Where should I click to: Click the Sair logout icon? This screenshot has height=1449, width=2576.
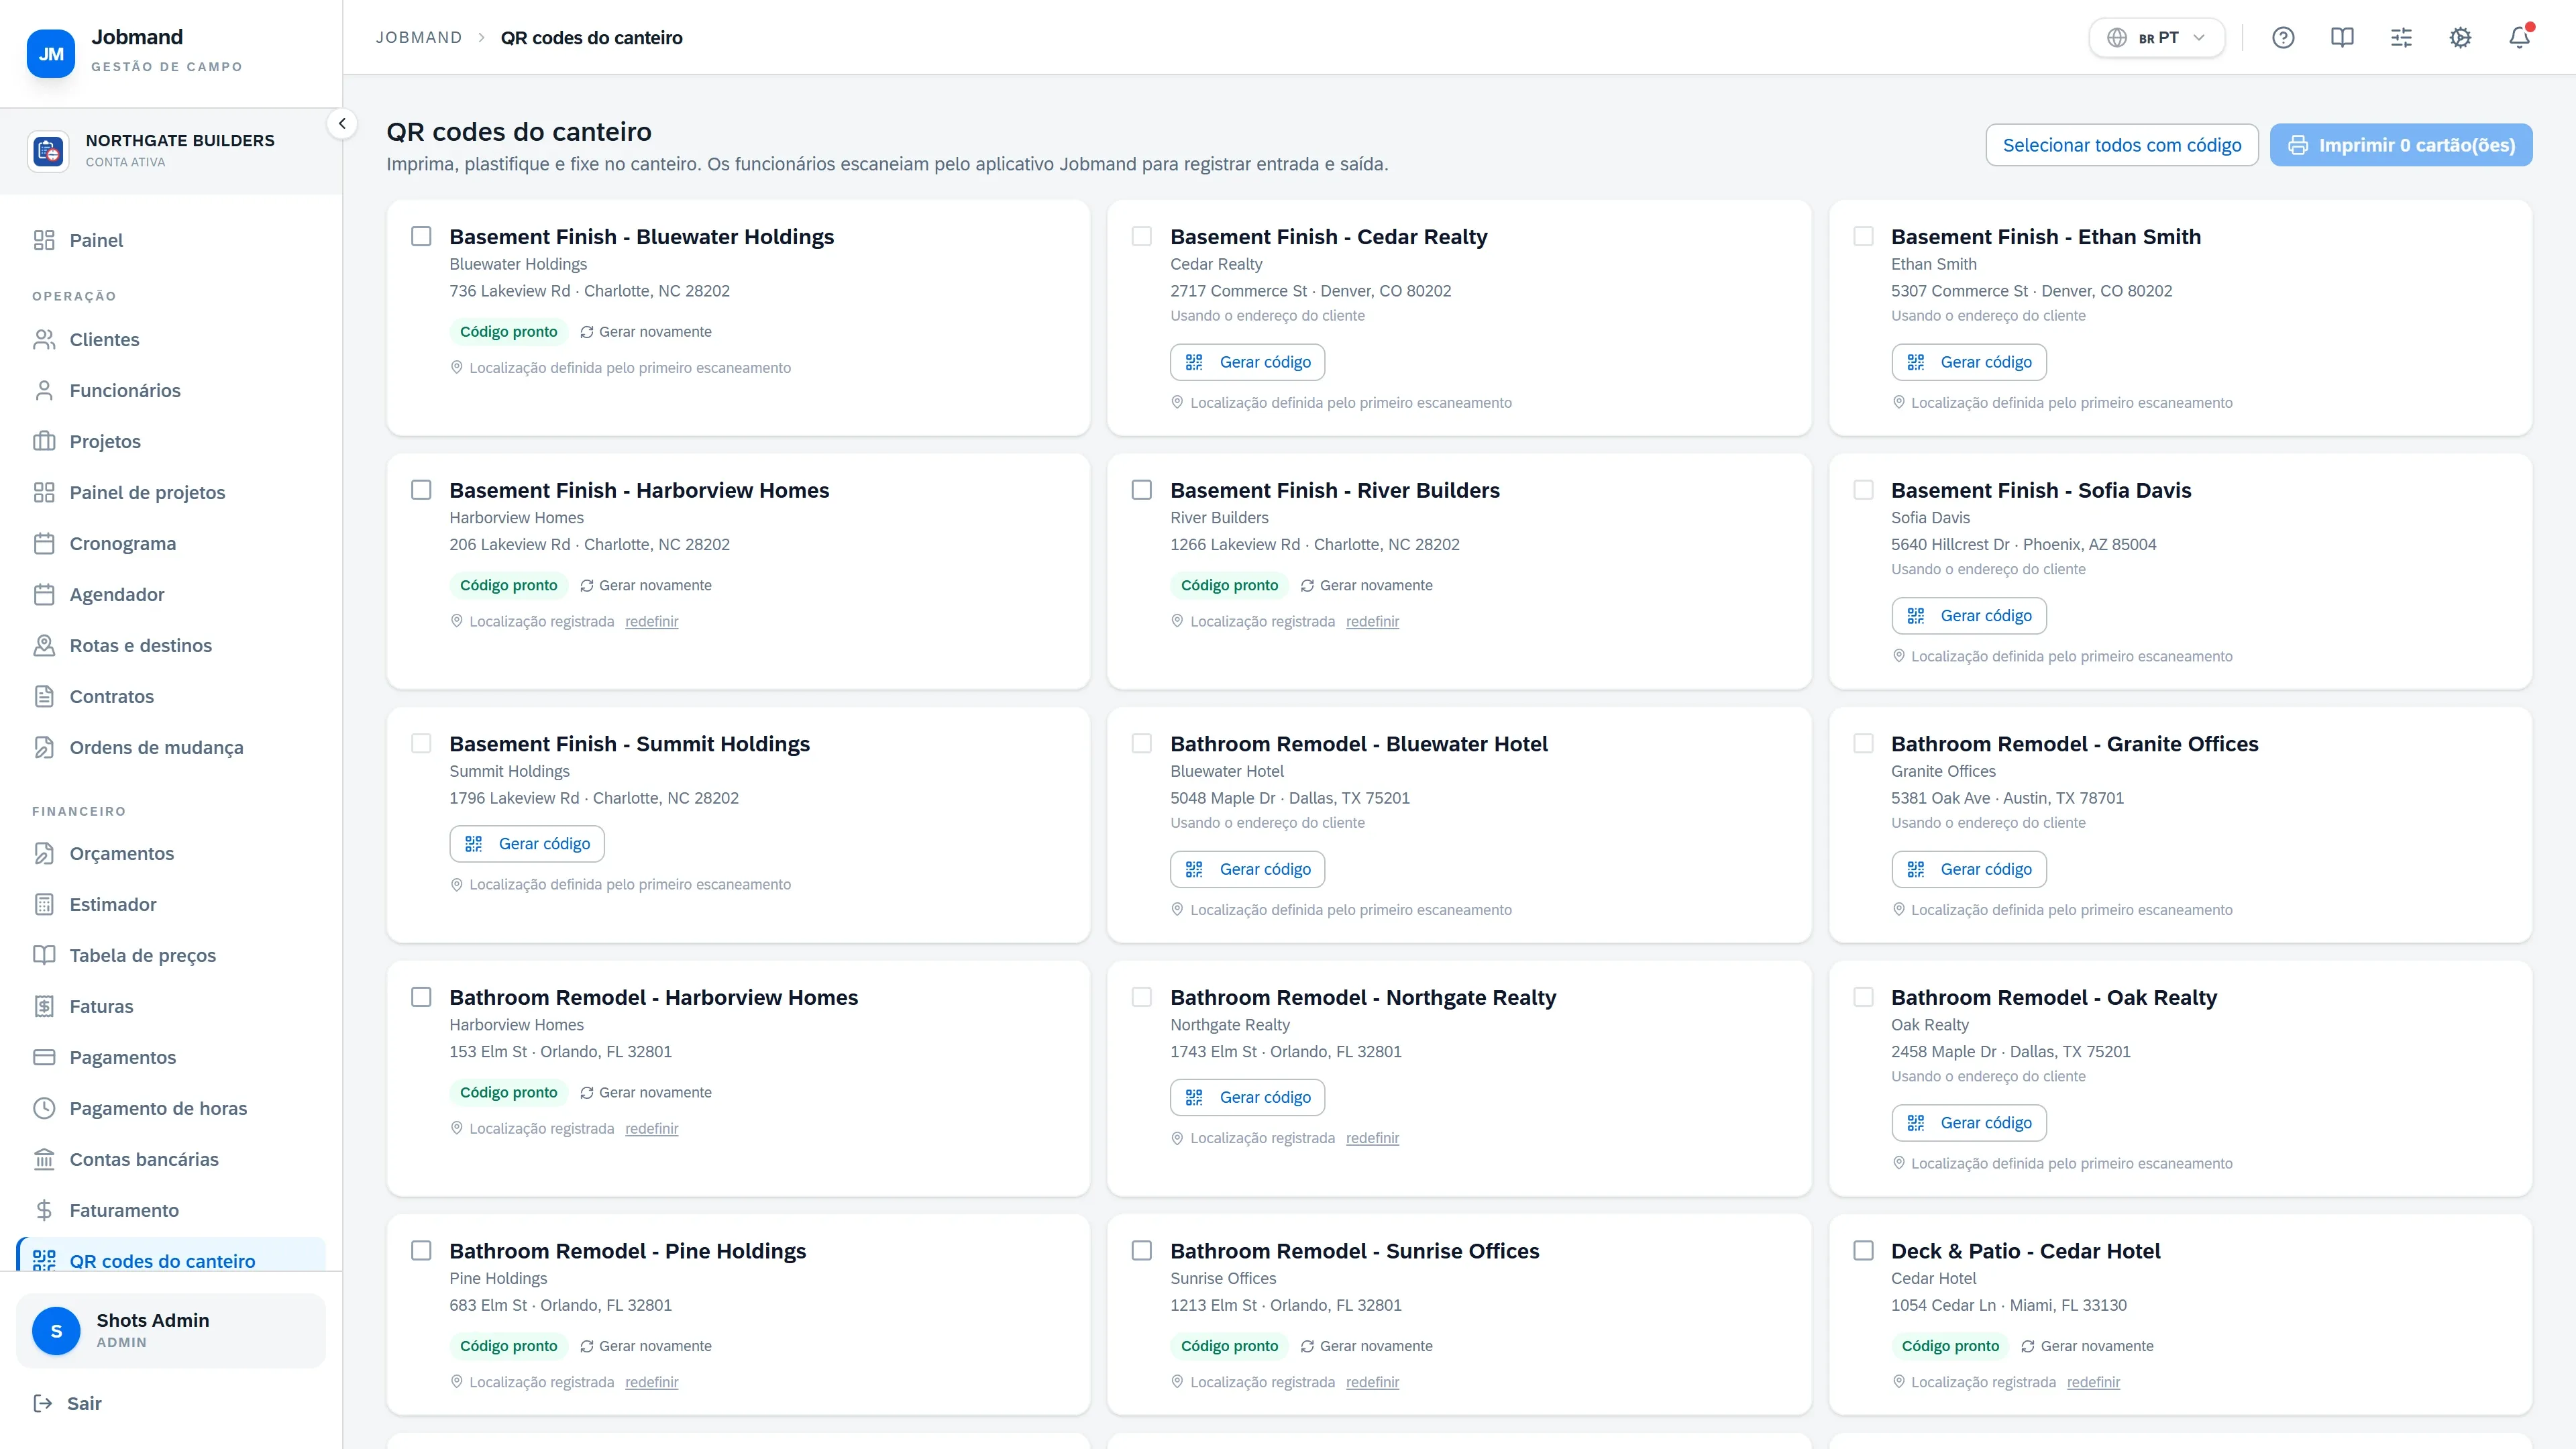pyautogui.click(x=43, y=1404)
